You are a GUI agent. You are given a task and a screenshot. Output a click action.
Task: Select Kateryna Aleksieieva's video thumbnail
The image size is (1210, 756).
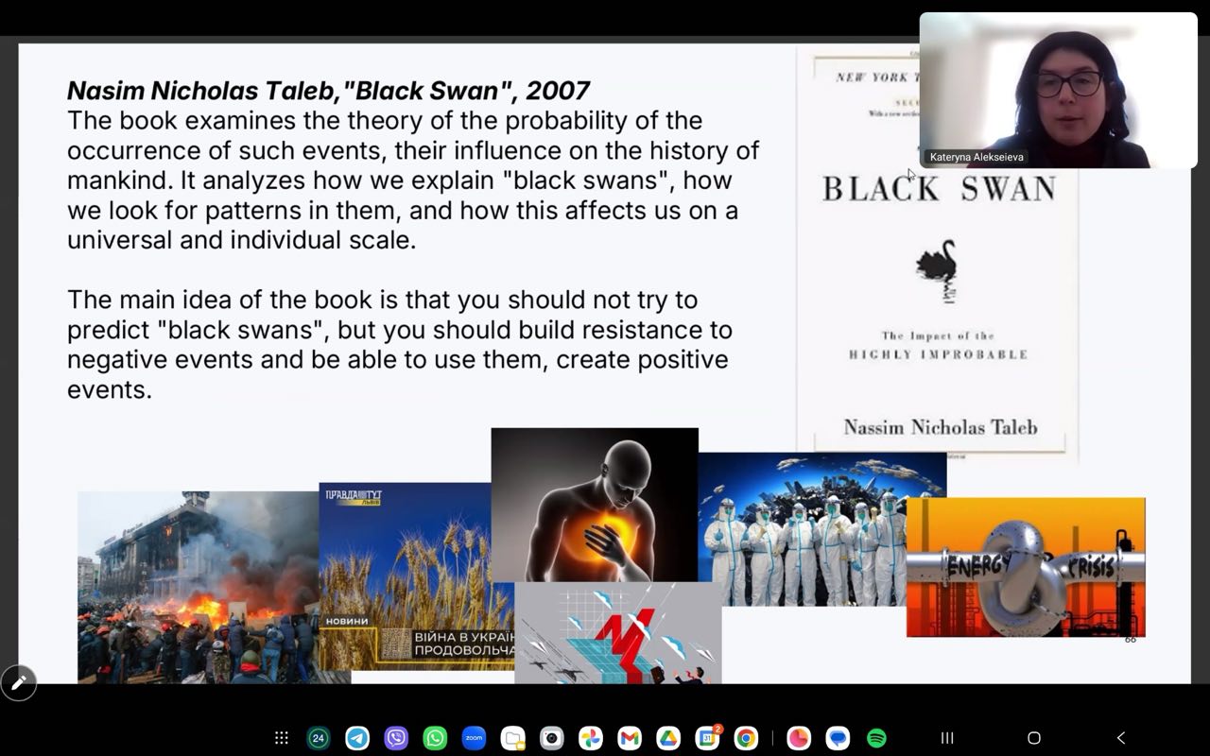click(x=1059, y=90)
